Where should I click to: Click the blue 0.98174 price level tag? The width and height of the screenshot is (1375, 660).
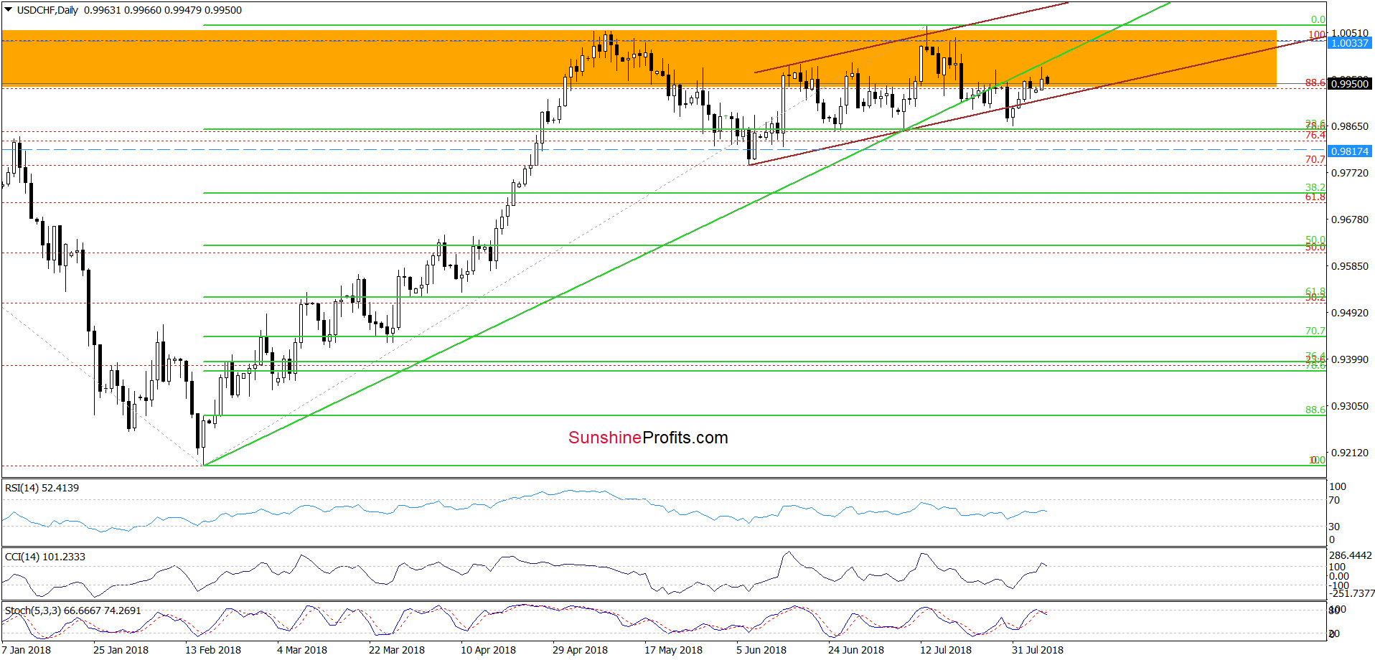[x=1350, y=151]
